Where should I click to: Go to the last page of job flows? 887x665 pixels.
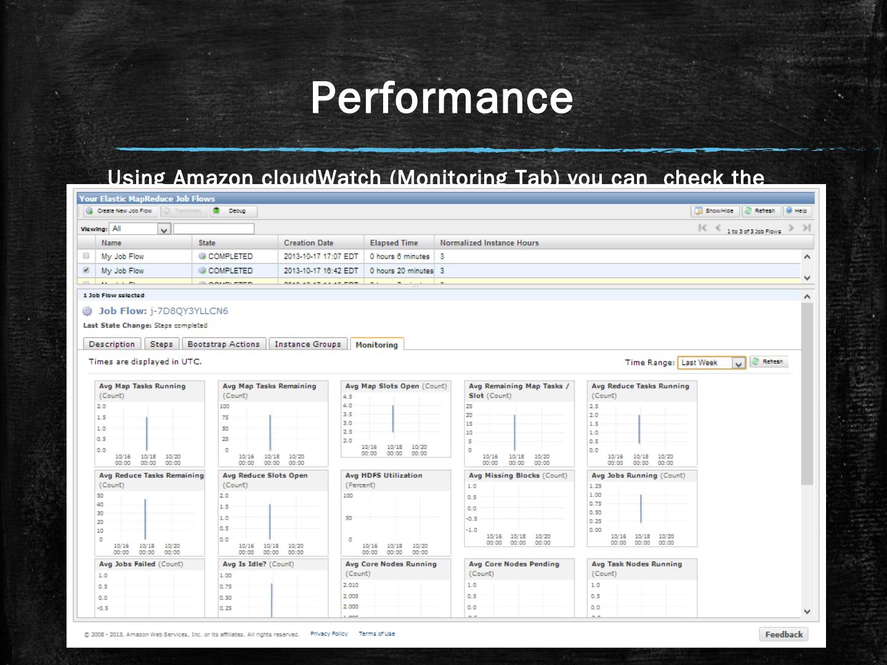pyautogui.click(x=807, y=228)
